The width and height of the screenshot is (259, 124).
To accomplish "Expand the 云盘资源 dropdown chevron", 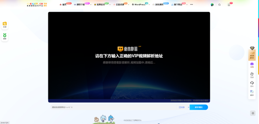I will (x=129, y=5).
